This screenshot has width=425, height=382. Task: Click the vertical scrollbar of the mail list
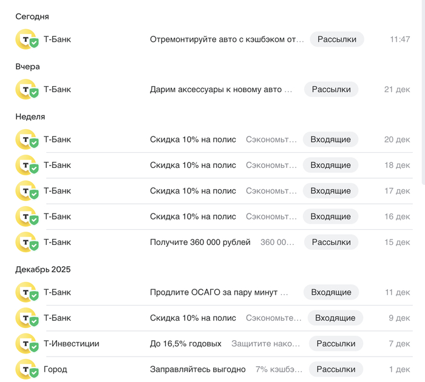[423, 91]
